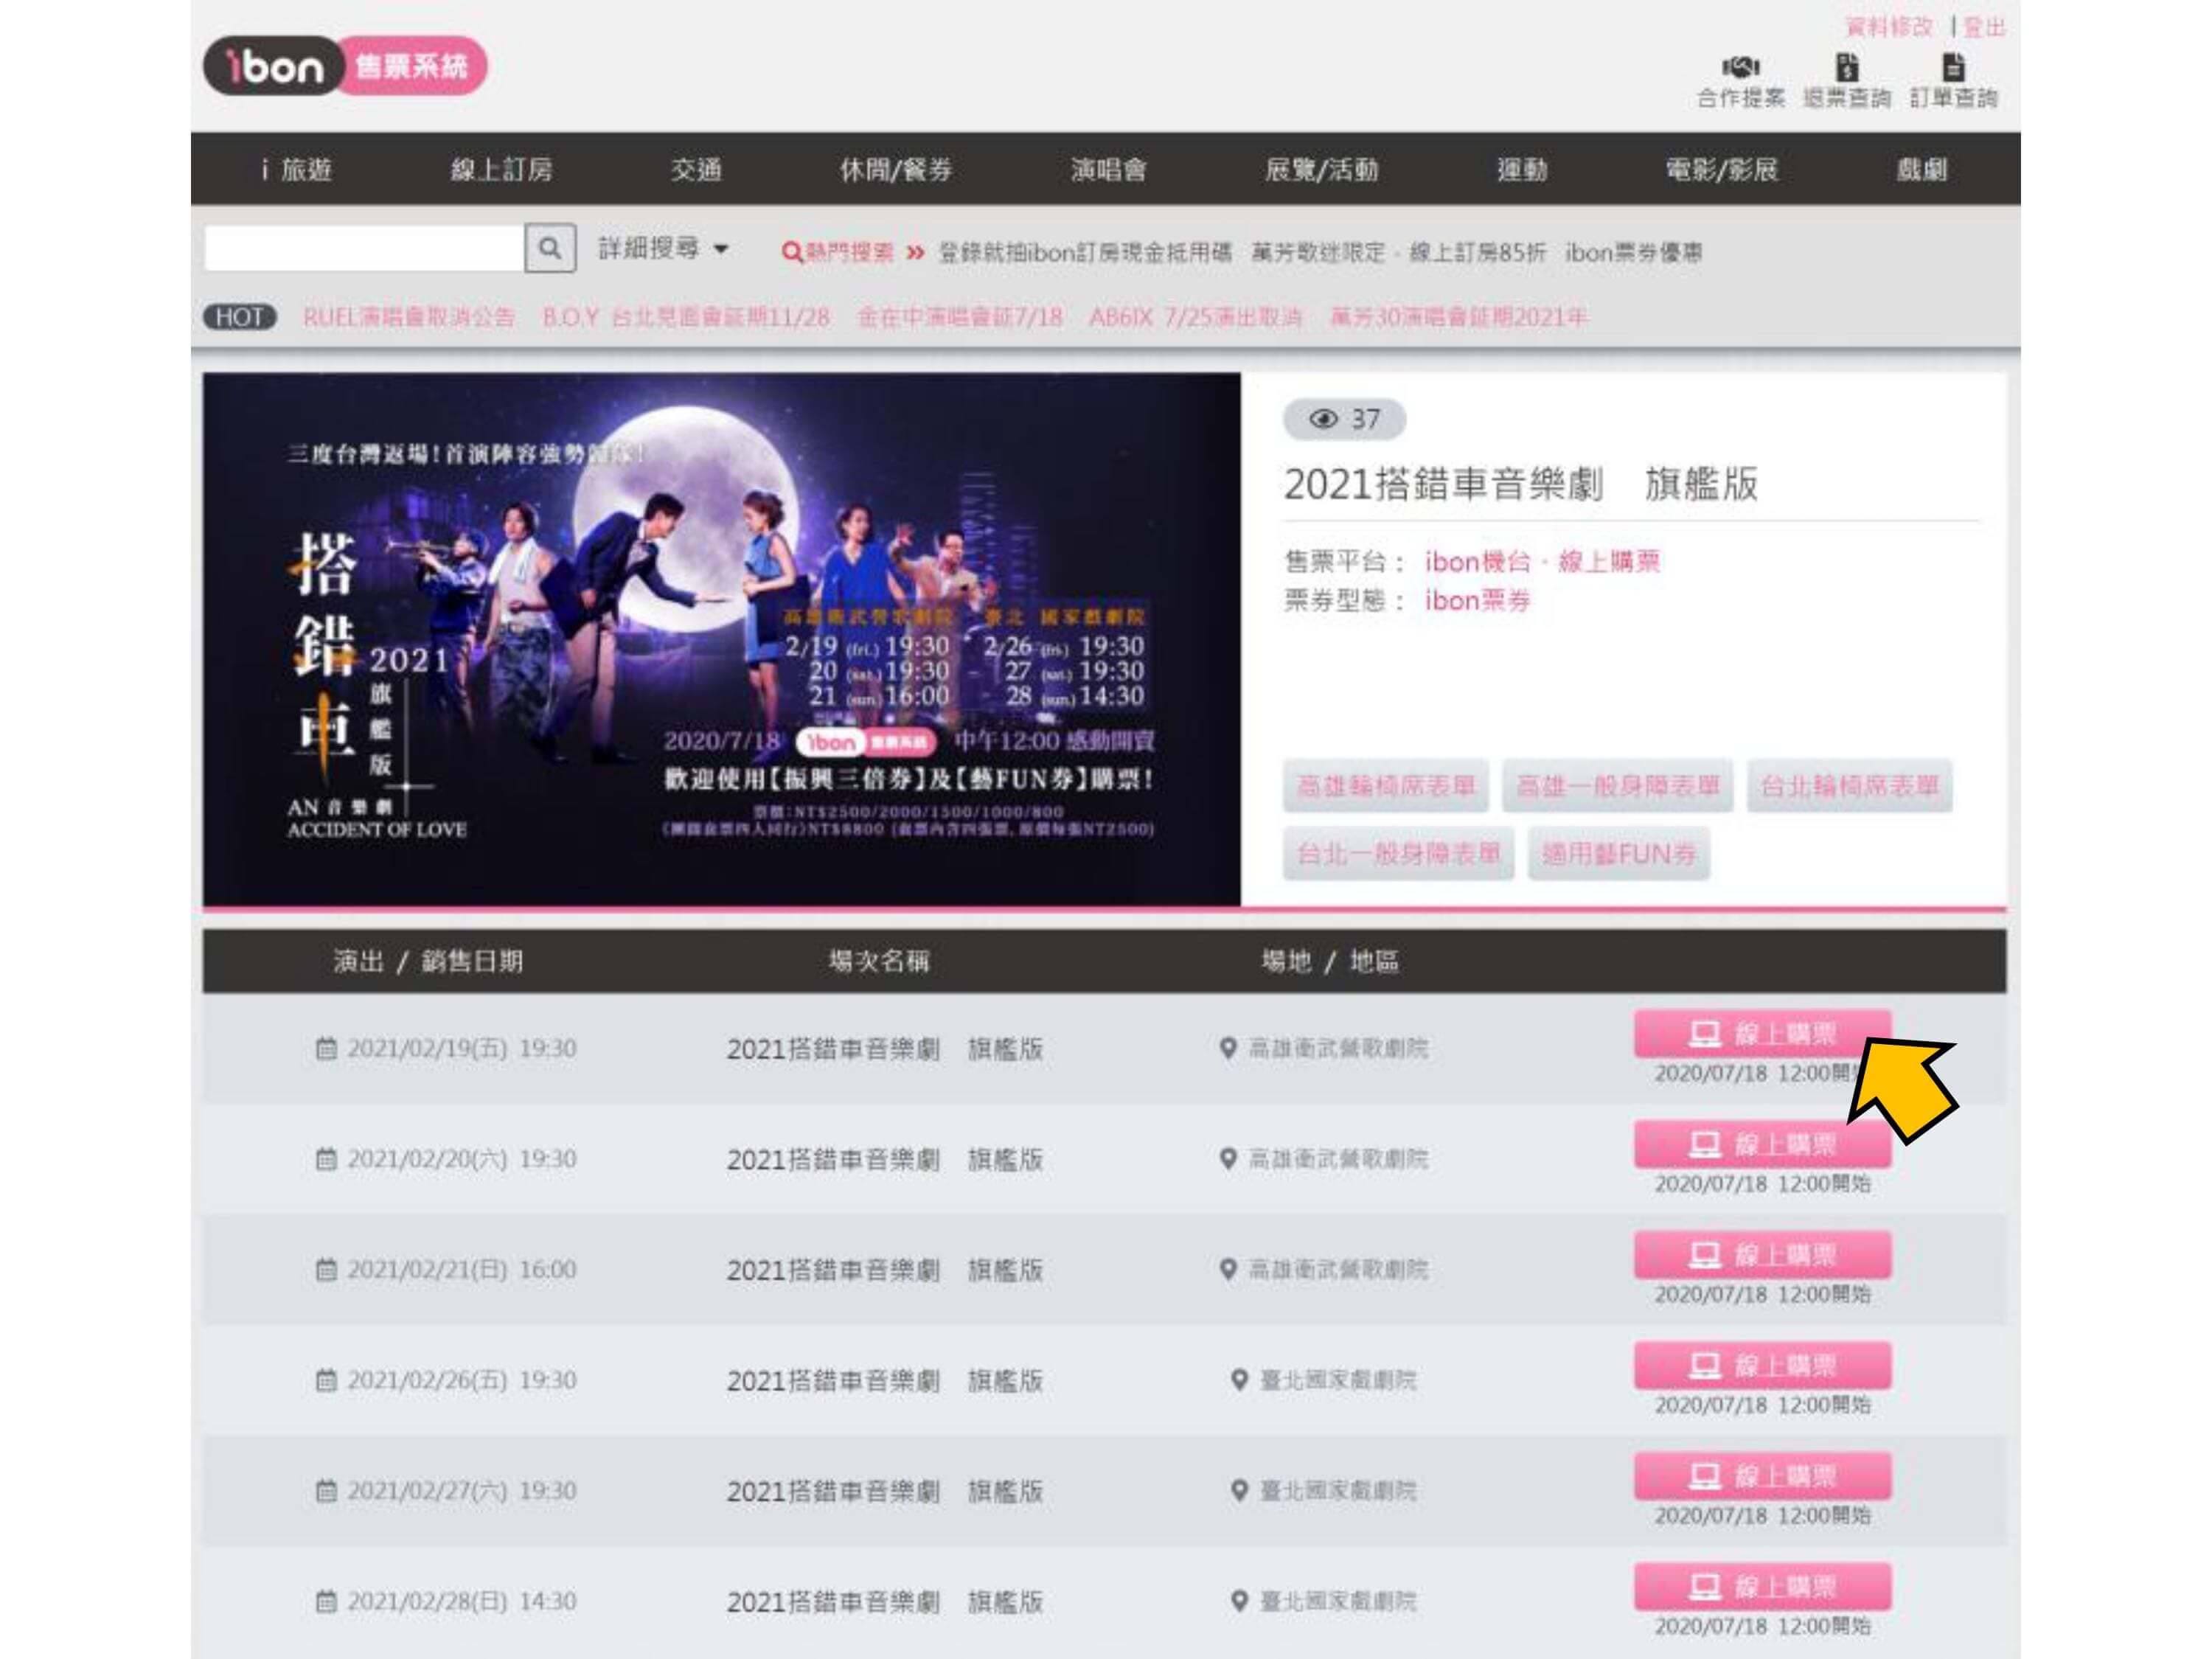This screenshot has height=1659, width=2212.
Task: Click ibon票券優惠 search link
Action: (1634, 252)
